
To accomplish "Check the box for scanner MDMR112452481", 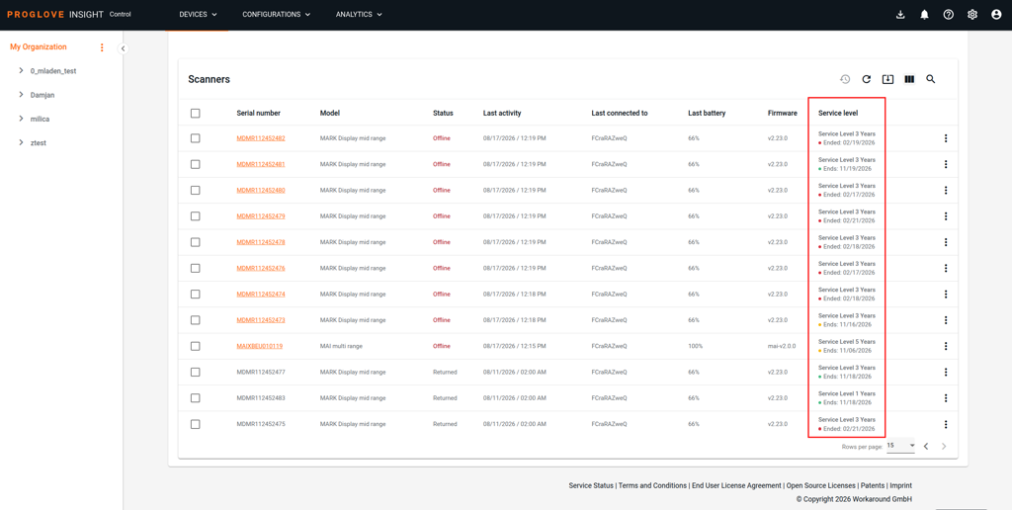I will [196, 164].
